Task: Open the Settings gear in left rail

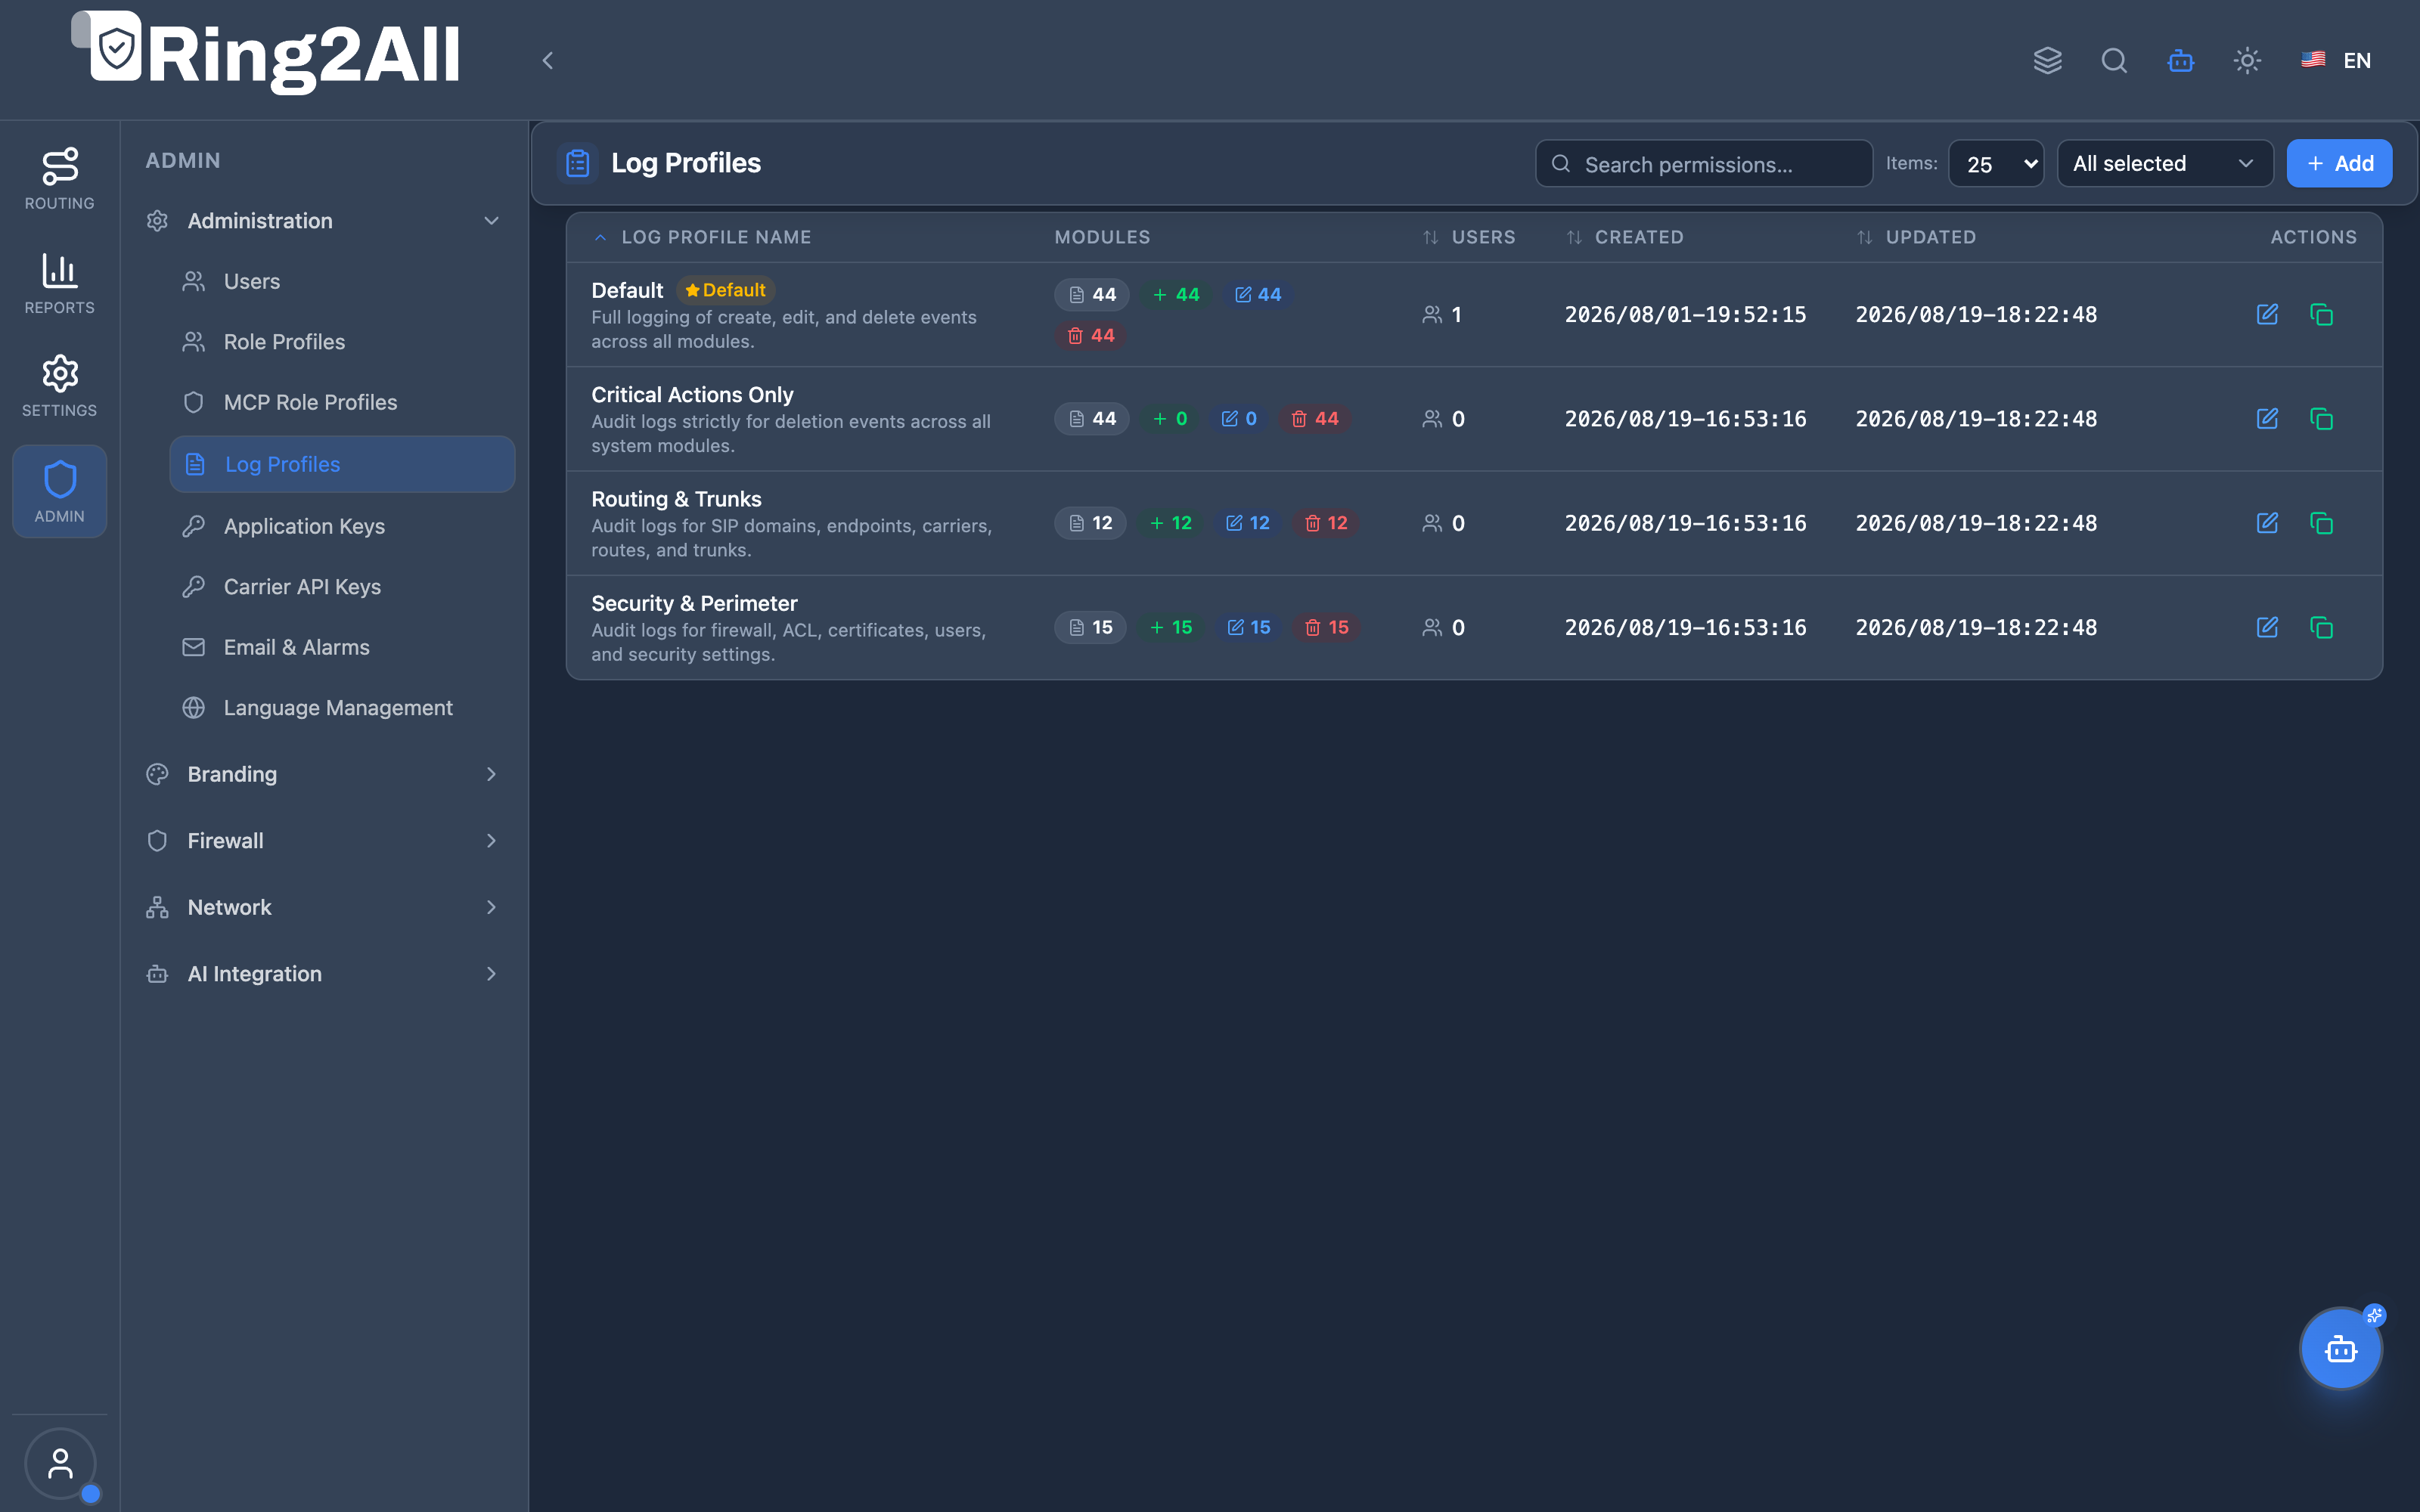Action: coord(59,386)
